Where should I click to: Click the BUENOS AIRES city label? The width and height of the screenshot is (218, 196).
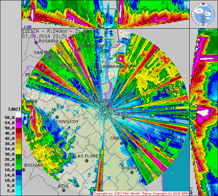[96, 101]
